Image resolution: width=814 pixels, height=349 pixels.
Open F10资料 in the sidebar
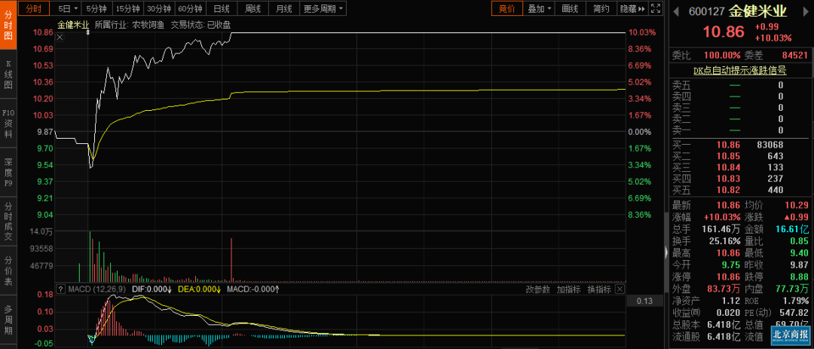coord(8,124)
